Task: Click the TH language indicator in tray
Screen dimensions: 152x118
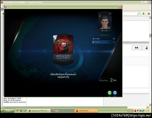Action: click(128, 111)
